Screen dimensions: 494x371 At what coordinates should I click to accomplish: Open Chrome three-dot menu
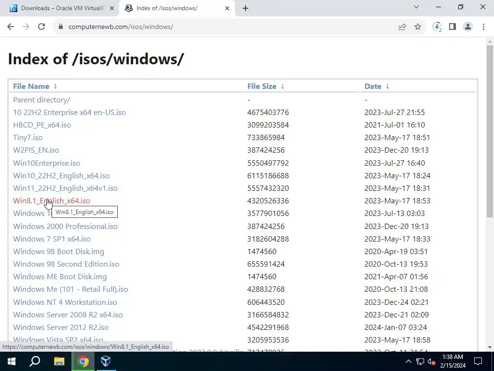[483, 27]
